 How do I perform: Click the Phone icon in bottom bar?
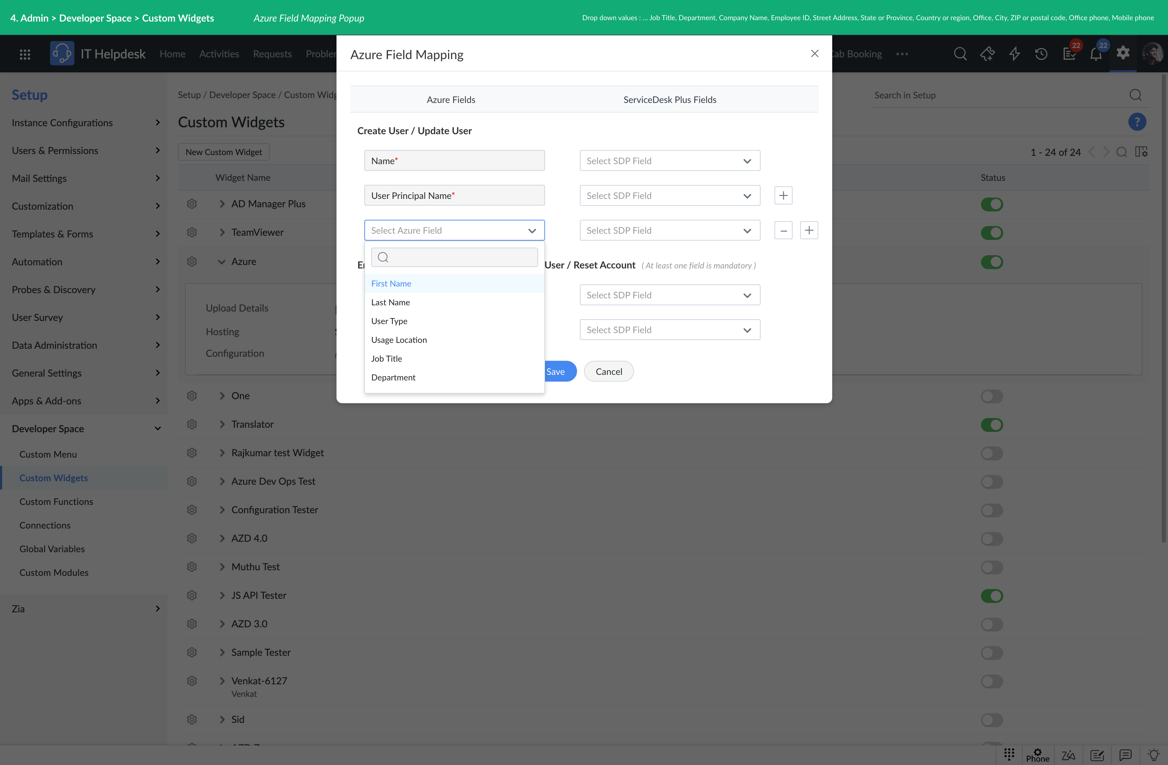(1037, 755)
